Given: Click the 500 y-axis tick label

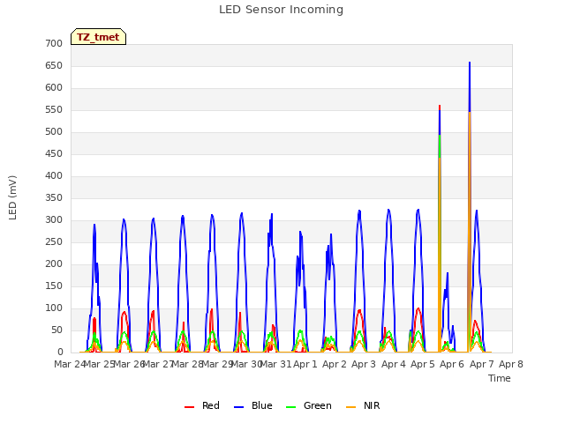Looking at the screenshot, I should (54, 132).
